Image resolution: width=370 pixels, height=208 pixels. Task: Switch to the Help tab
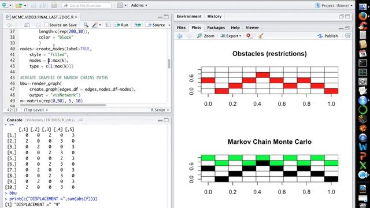[235, 28]
